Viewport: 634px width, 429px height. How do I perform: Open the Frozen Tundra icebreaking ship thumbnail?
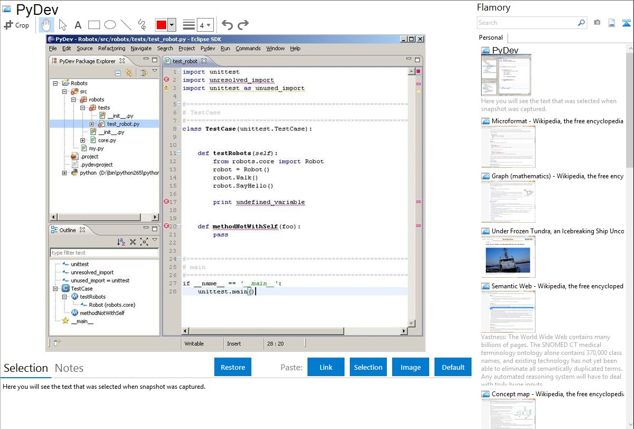[x=508, y=257]
